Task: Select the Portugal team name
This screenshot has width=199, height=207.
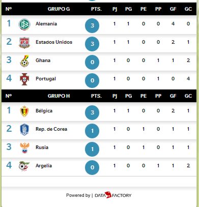Action: click(x=46, y=79)
